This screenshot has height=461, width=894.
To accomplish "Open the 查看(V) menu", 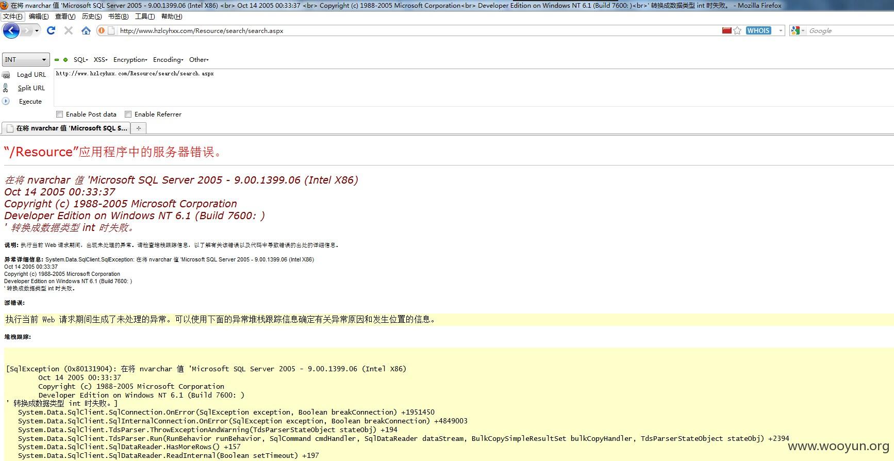I will point(65,17).
